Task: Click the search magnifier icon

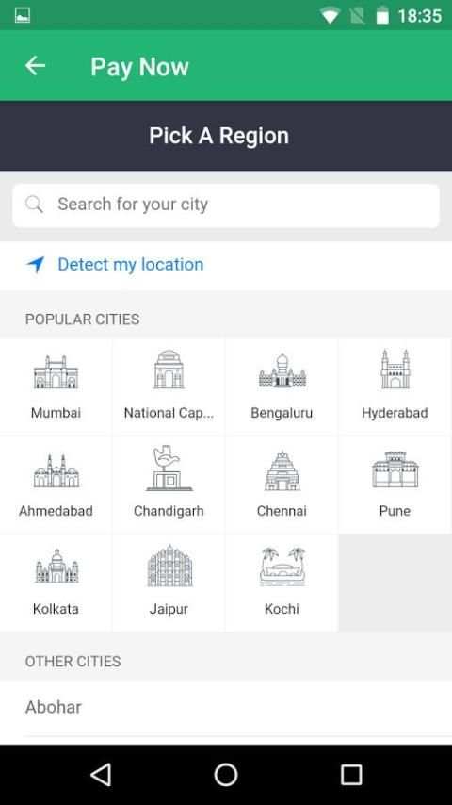Action: pos(35,205)
